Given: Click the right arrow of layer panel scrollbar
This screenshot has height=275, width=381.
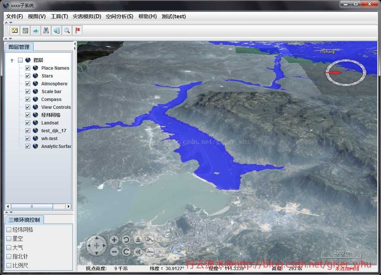Looking at the screenshot, I should [x=68, y=206].
